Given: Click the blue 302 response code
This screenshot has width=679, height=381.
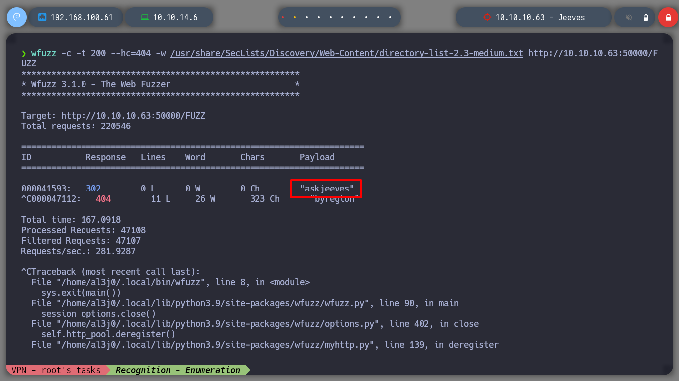Looking at the screenshot, I should 93,189.
